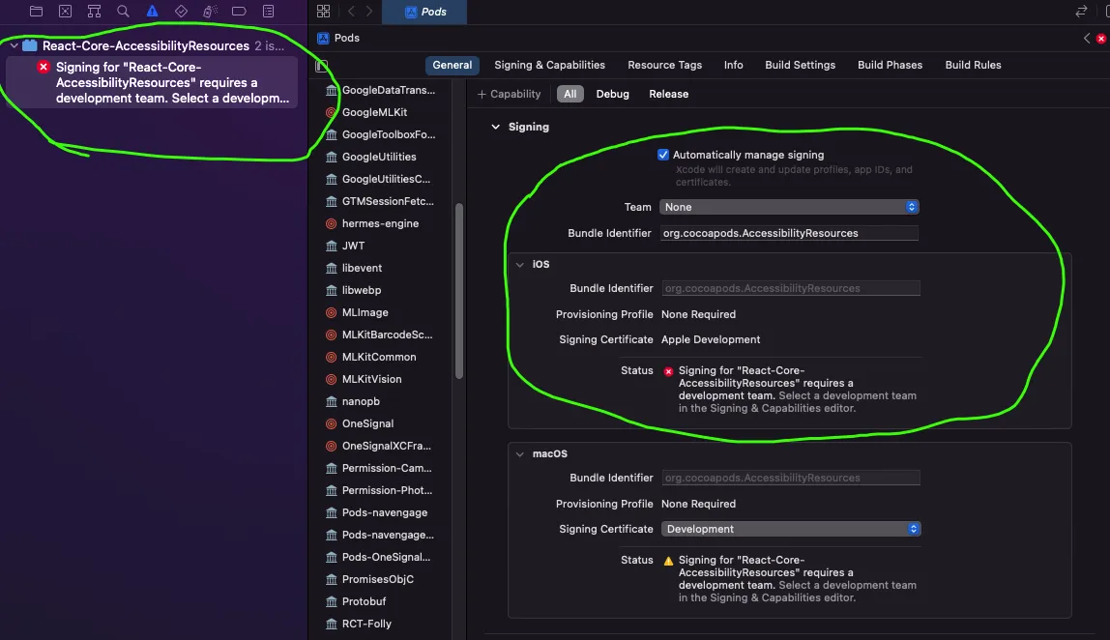Select the libwebp target
The image size is (1110, 640).
(x=361, y=290)
